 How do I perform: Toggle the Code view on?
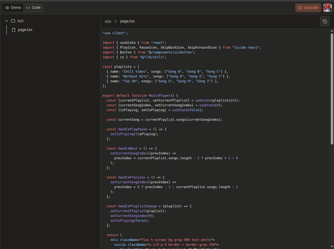33,7
